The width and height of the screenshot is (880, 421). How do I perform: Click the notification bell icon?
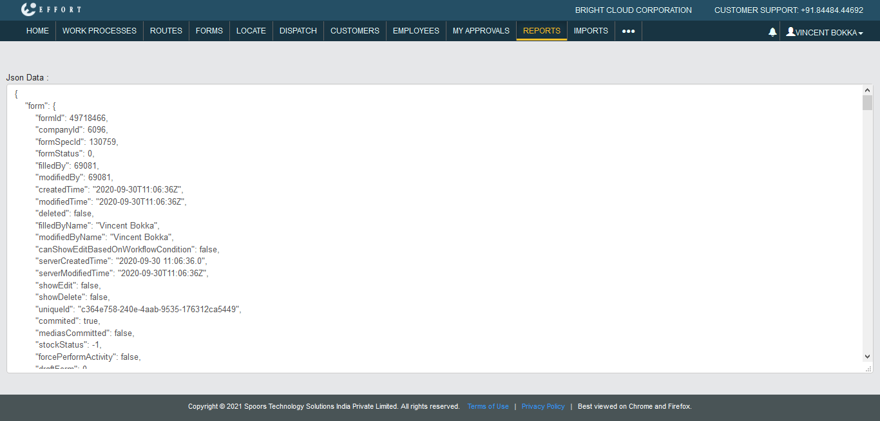tap(772, 32)
